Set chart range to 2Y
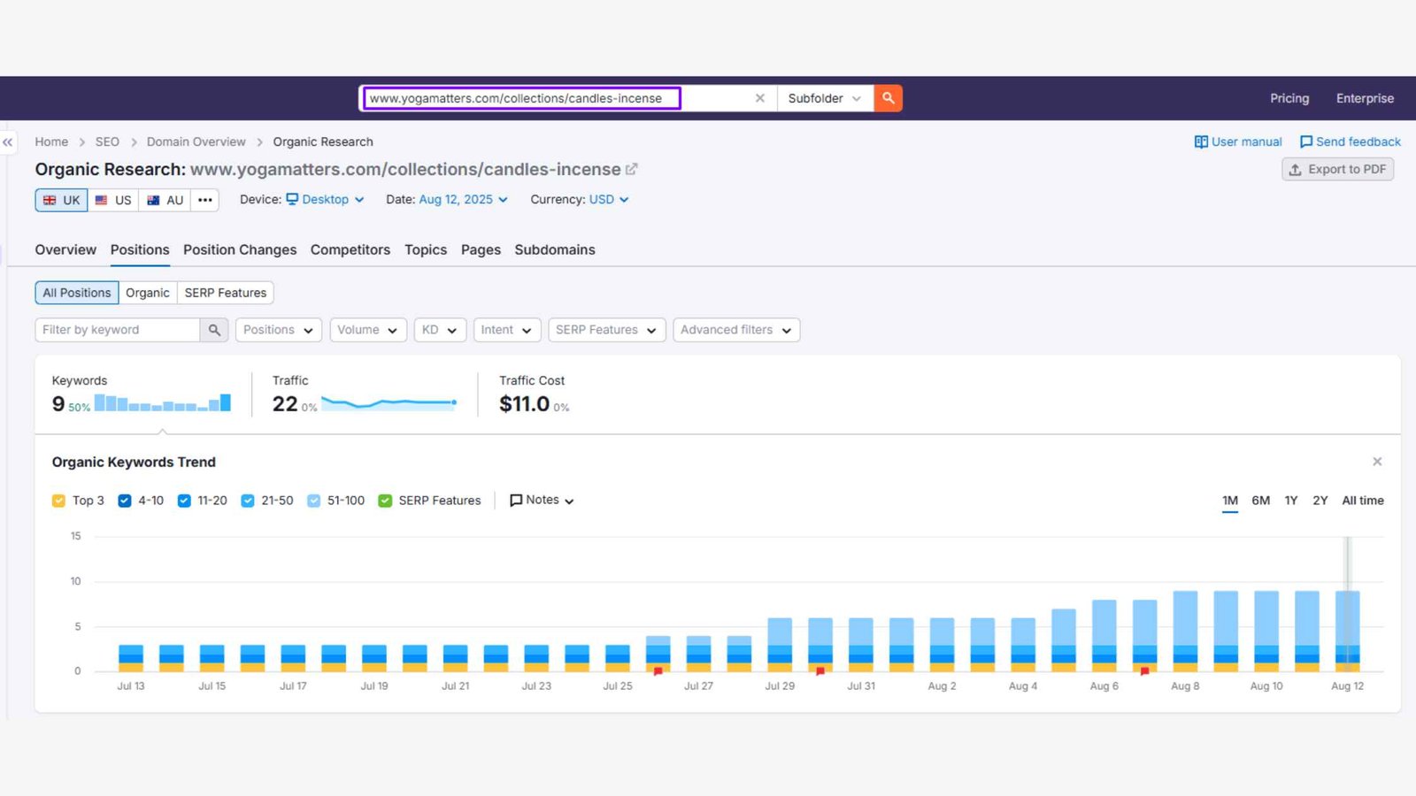The height and width of the screenshot is (796, 1416). (1320, 501)
